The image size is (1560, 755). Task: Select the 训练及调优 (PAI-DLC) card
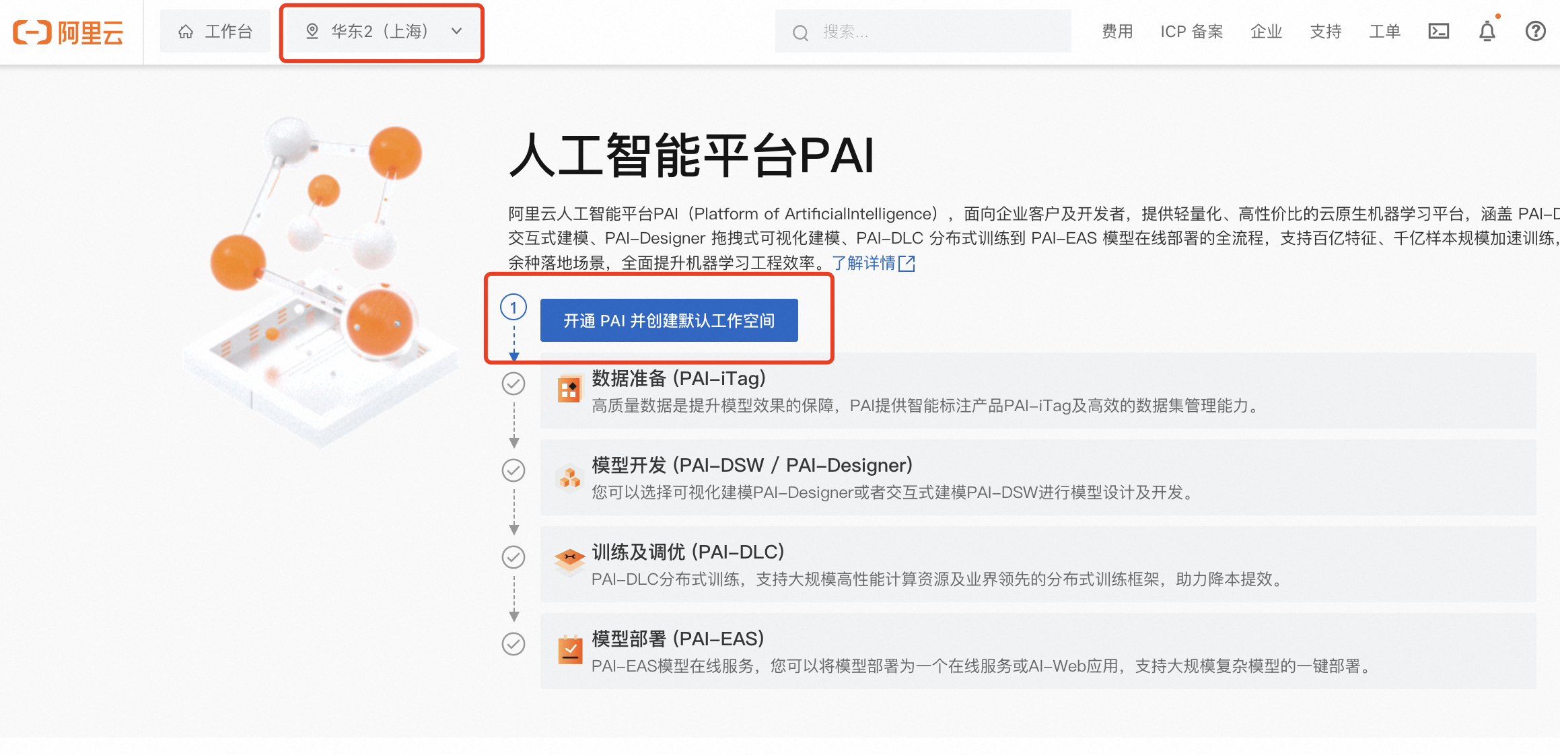coord(1038,565)
